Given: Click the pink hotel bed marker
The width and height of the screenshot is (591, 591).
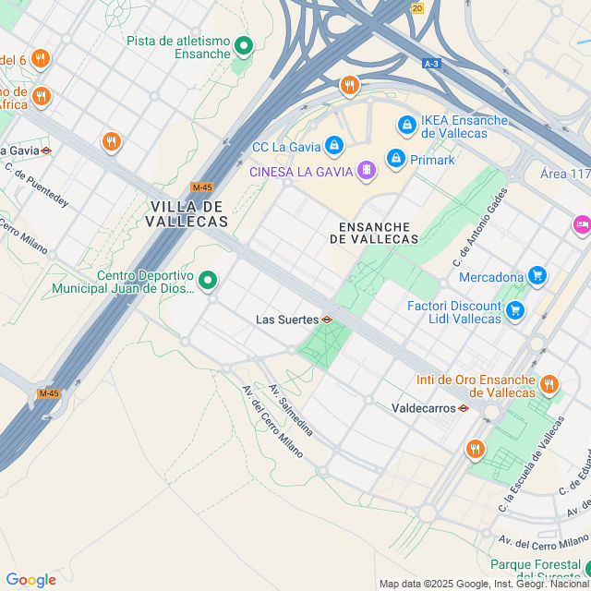Looking at the screenshot, I should (x=583, y=225).
